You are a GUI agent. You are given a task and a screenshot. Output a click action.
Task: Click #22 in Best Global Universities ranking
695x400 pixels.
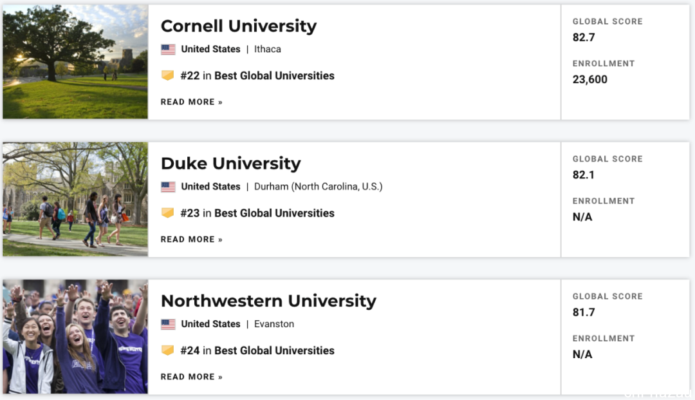tap(257, 76)
